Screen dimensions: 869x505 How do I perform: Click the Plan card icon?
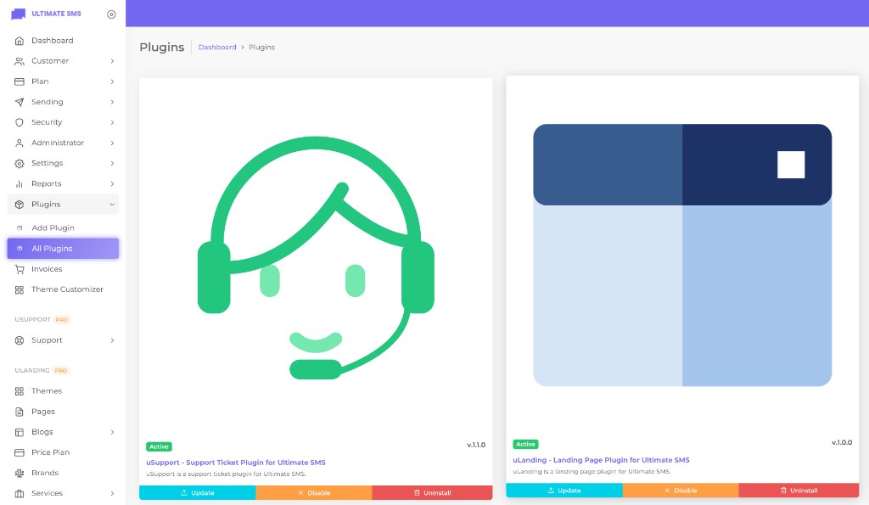(x=20, y=81)
